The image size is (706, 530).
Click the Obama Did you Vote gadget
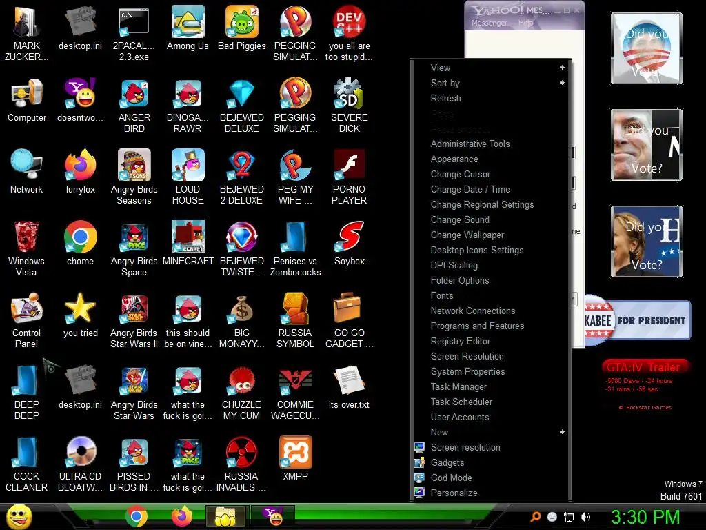coord(647,48)
